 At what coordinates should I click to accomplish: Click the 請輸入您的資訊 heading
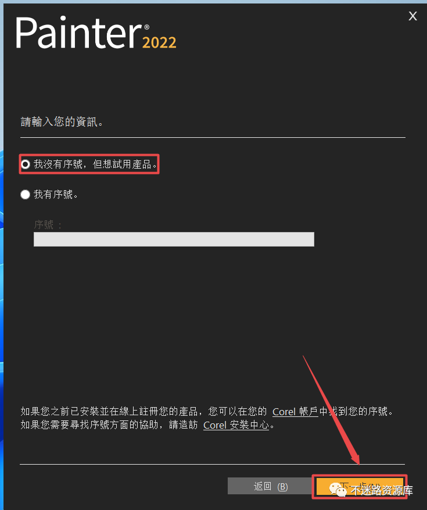pyautogui.click(x=62, y=122)
